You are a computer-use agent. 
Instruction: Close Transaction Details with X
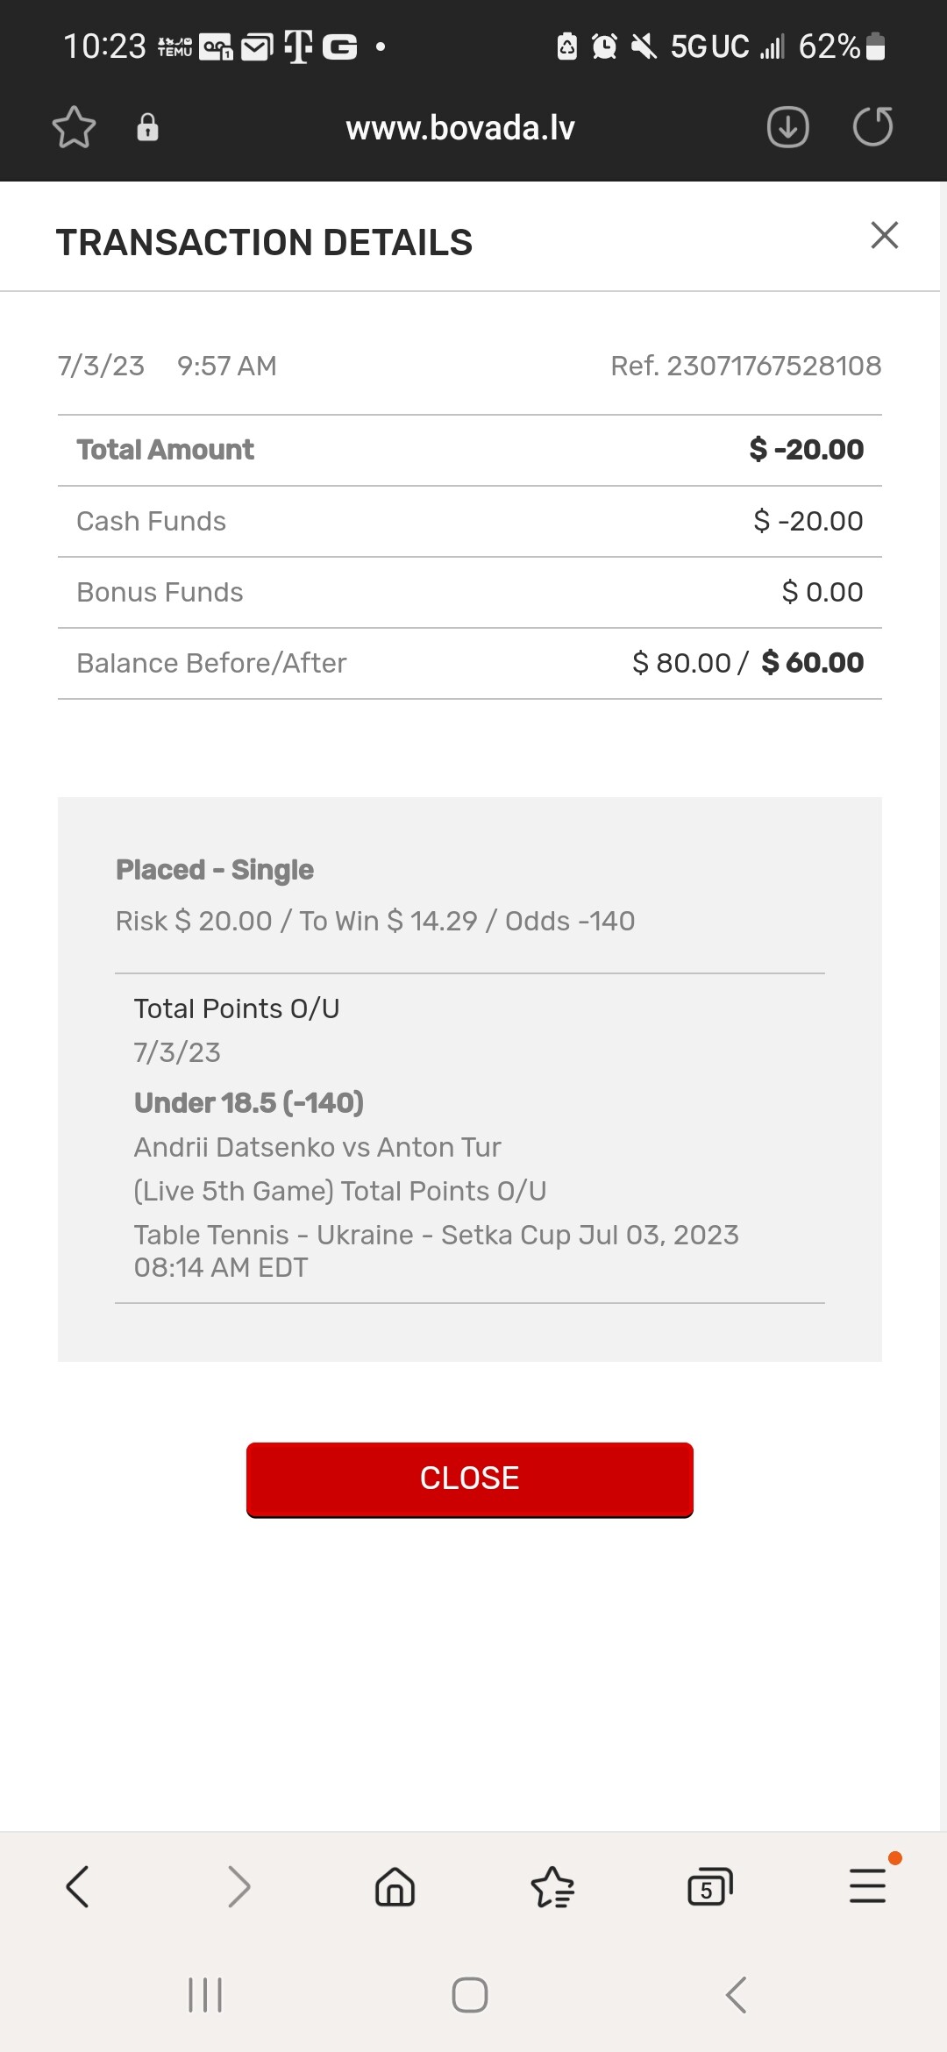884,235
